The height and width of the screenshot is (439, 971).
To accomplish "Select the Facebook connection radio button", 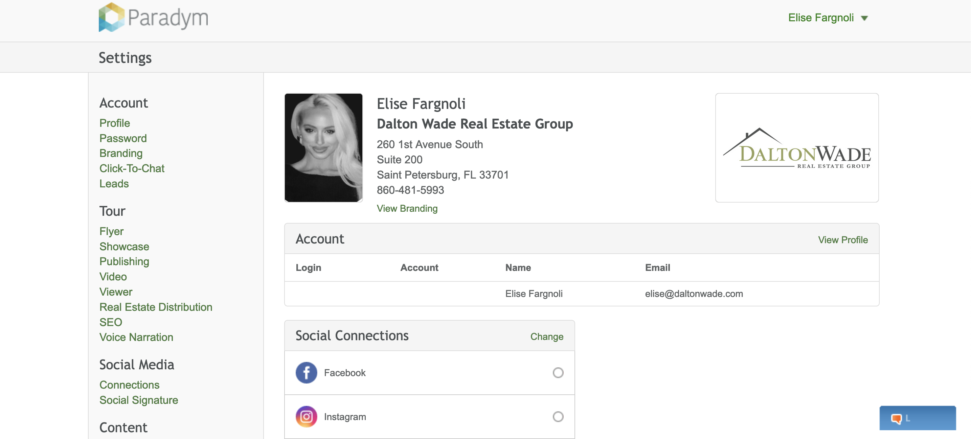I will point(558,373).
